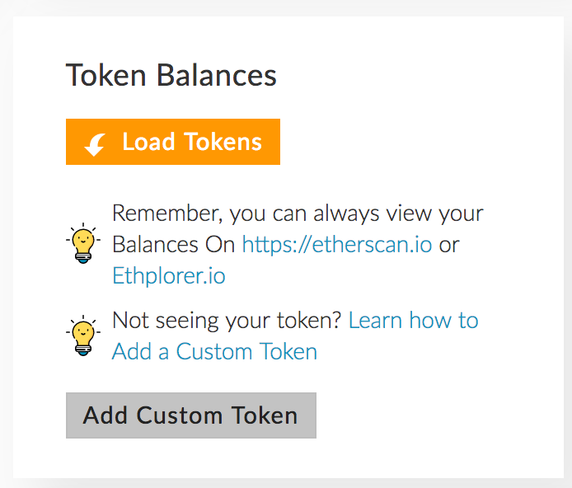Screen dimensions: 572x488
Task: Click the Token Balances heading
Action: coord(171,76)
